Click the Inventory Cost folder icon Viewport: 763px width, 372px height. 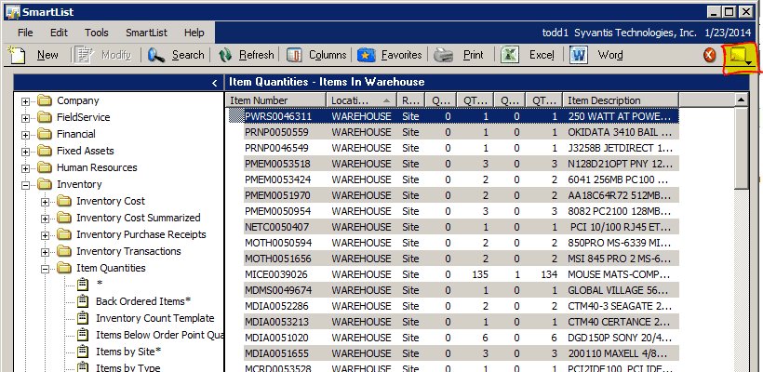64,201
